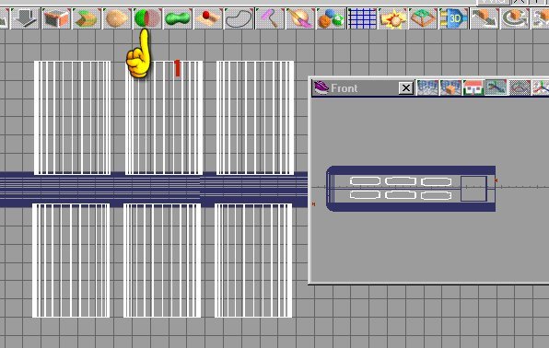This screenshot has width=549, height=348.
Task: Select the orange box move arrow tool
Action: pyautogui.click(x=485, y=17)
